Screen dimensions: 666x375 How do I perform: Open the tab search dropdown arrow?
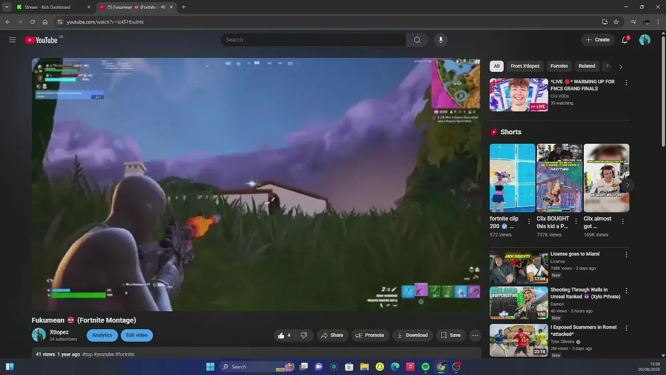[7, 7]
